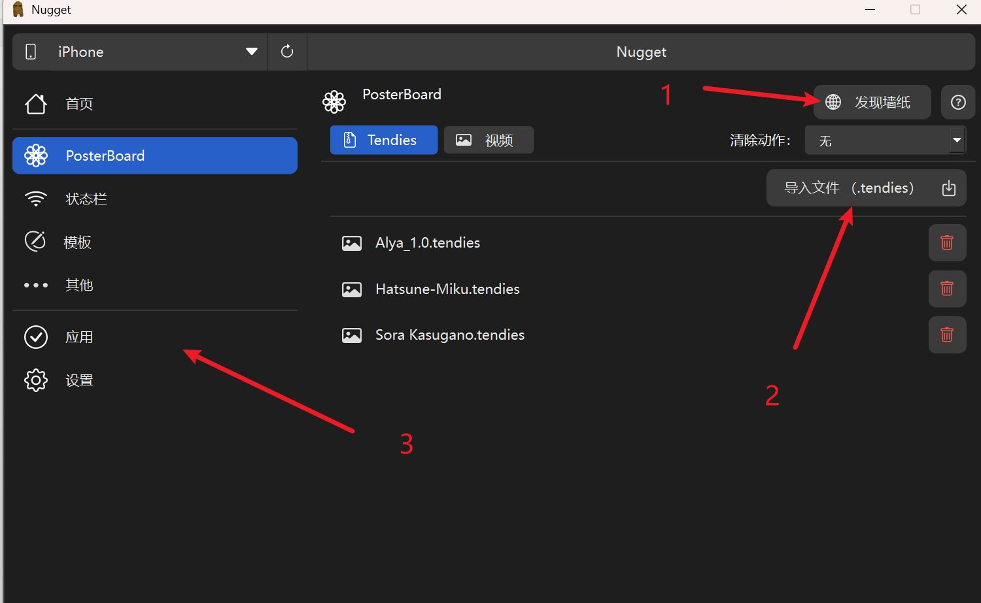
Task: Close the Nugget window
Action: (961, 10)
